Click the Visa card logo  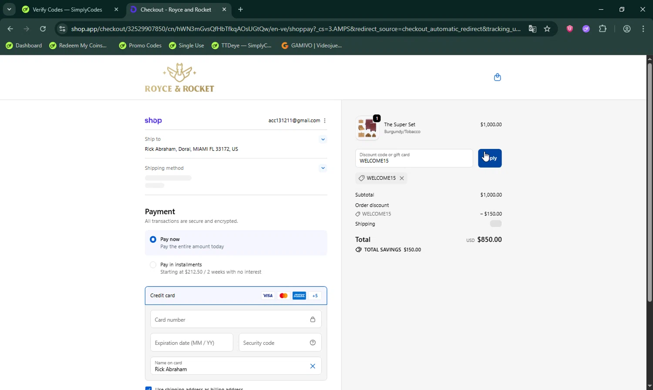click(268, 296)
